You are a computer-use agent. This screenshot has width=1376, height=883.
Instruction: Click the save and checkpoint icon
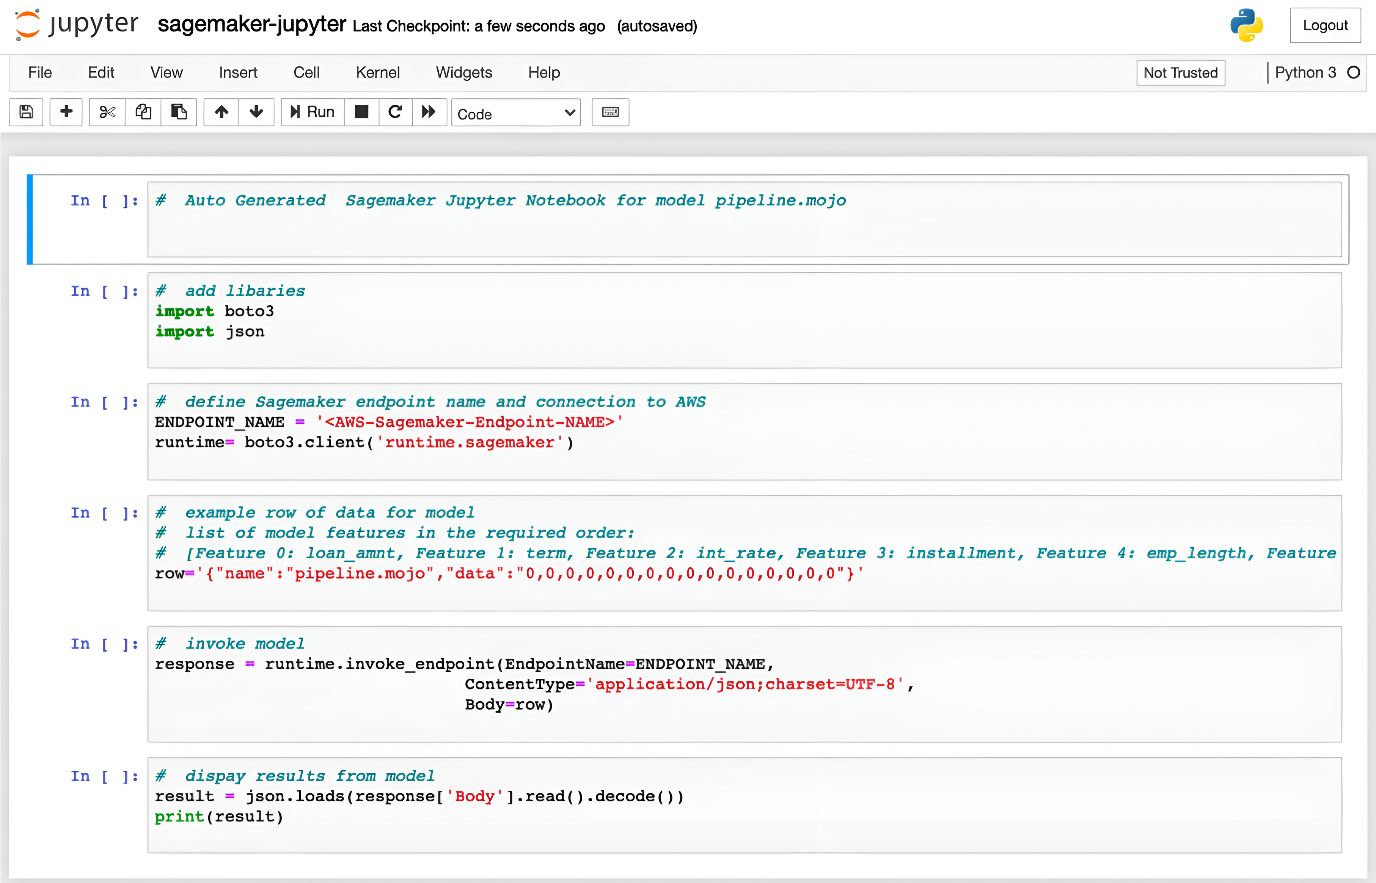tap(27, 112)
